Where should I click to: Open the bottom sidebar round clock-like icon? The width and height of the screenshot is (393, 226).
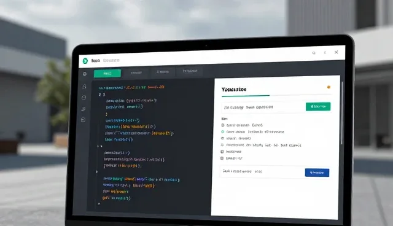pyautogui.click(x=84, y=120)
